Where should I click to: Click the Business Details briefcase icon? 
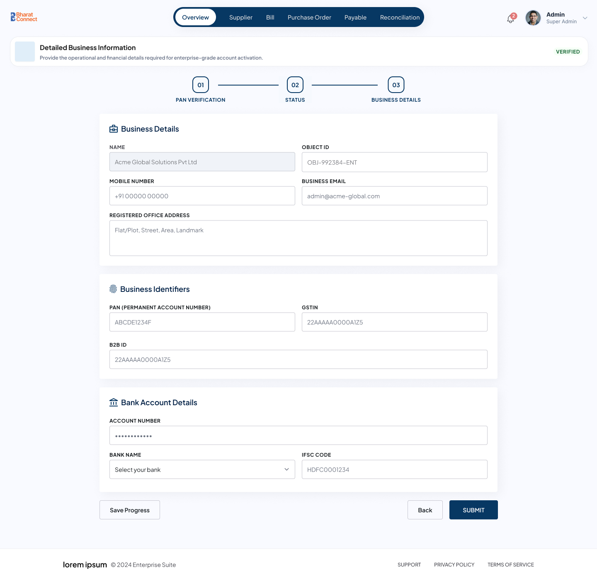pyautogui.click(x=114, y=129)
